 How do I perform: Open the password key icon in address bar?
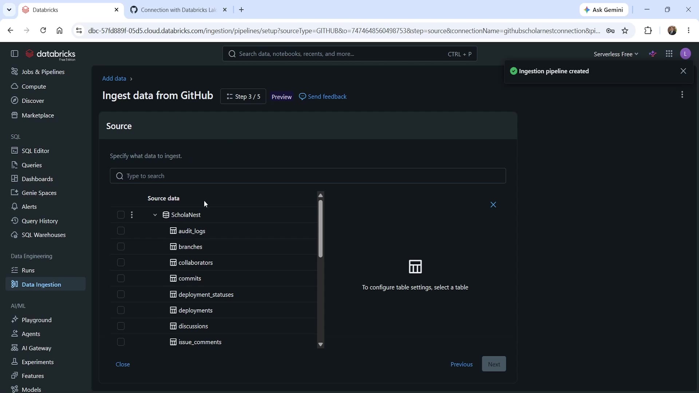click(x=611, y=31)
